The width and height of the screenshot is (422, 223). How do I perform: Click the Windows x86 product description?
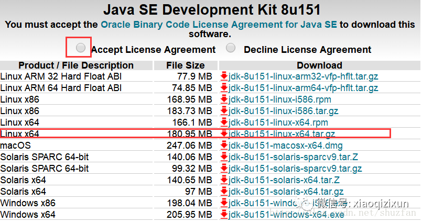pyautogui.click(x=28, y=204)
